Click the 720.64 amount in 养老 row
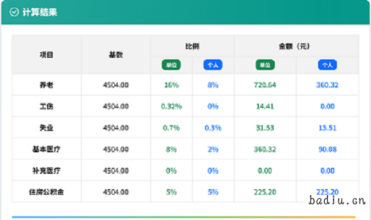371x220 pixels. tap(265, 85)
